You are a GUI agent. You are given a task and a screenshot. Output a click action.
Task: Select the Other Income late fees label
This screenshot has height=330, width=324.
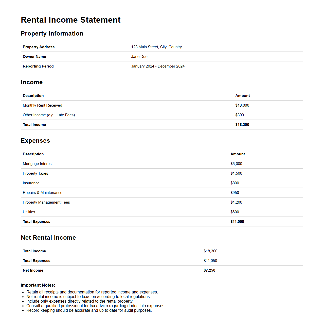49,115
